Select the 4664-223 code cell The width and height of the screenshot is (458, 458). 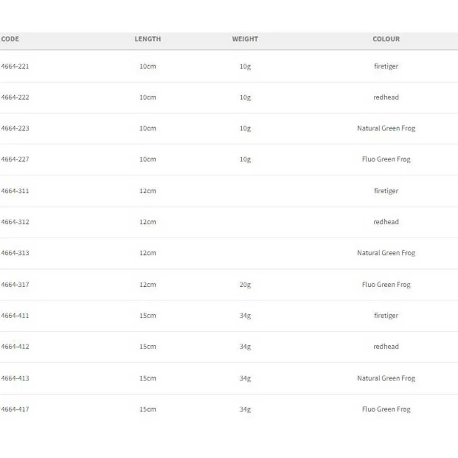pyautogui.click(x=15, y=129)
